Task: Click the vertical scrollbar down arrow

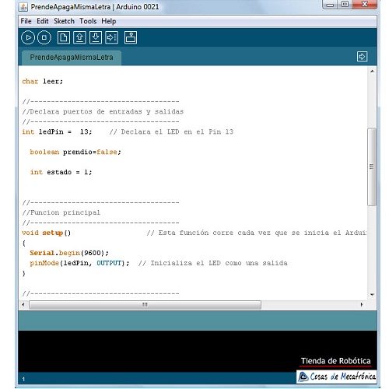Action: pyautogui.click(x=372, y=295)
